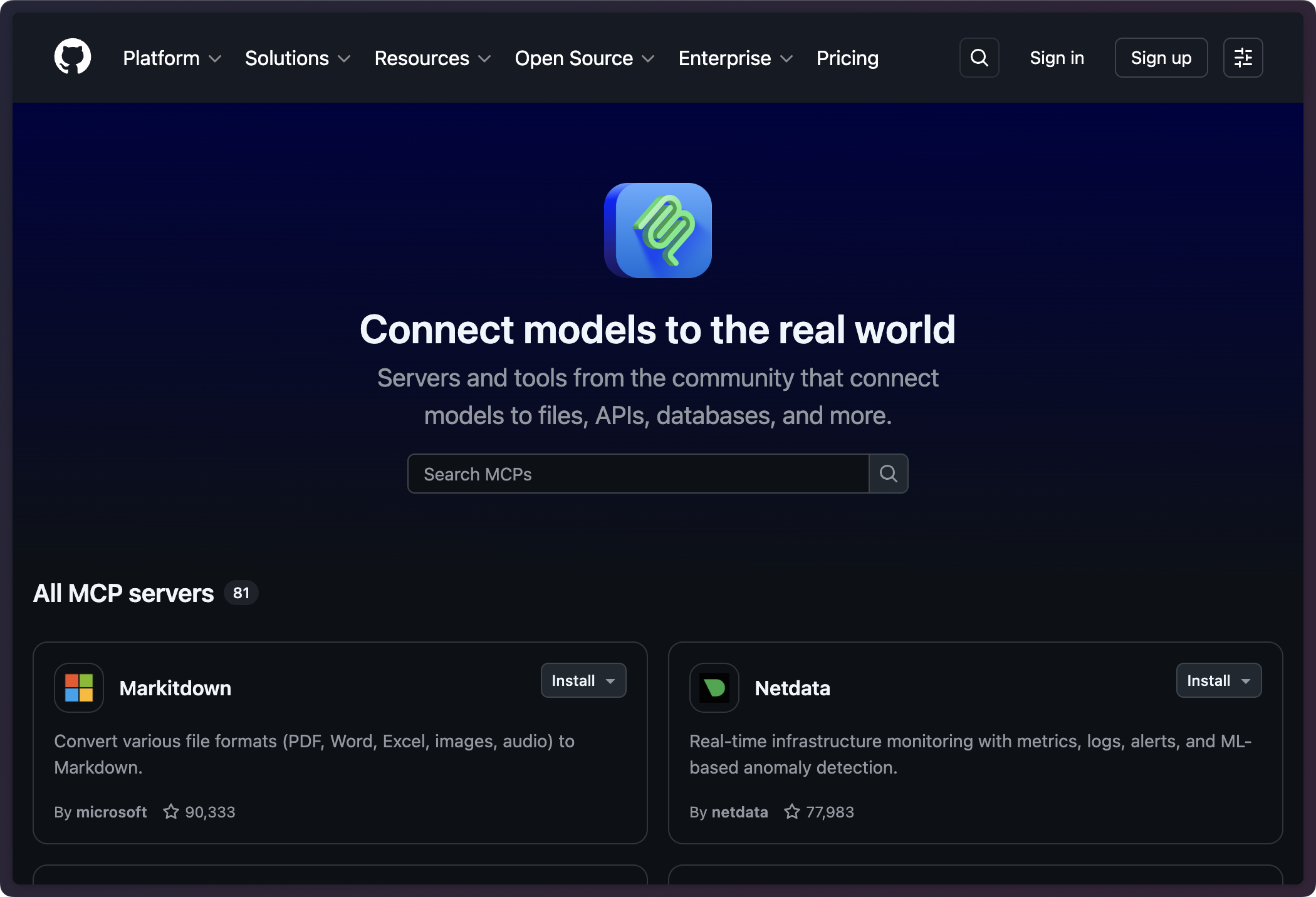Click the Netdata description text
This screenshot has height=897, width=1316.
click(x=971, y=754)
